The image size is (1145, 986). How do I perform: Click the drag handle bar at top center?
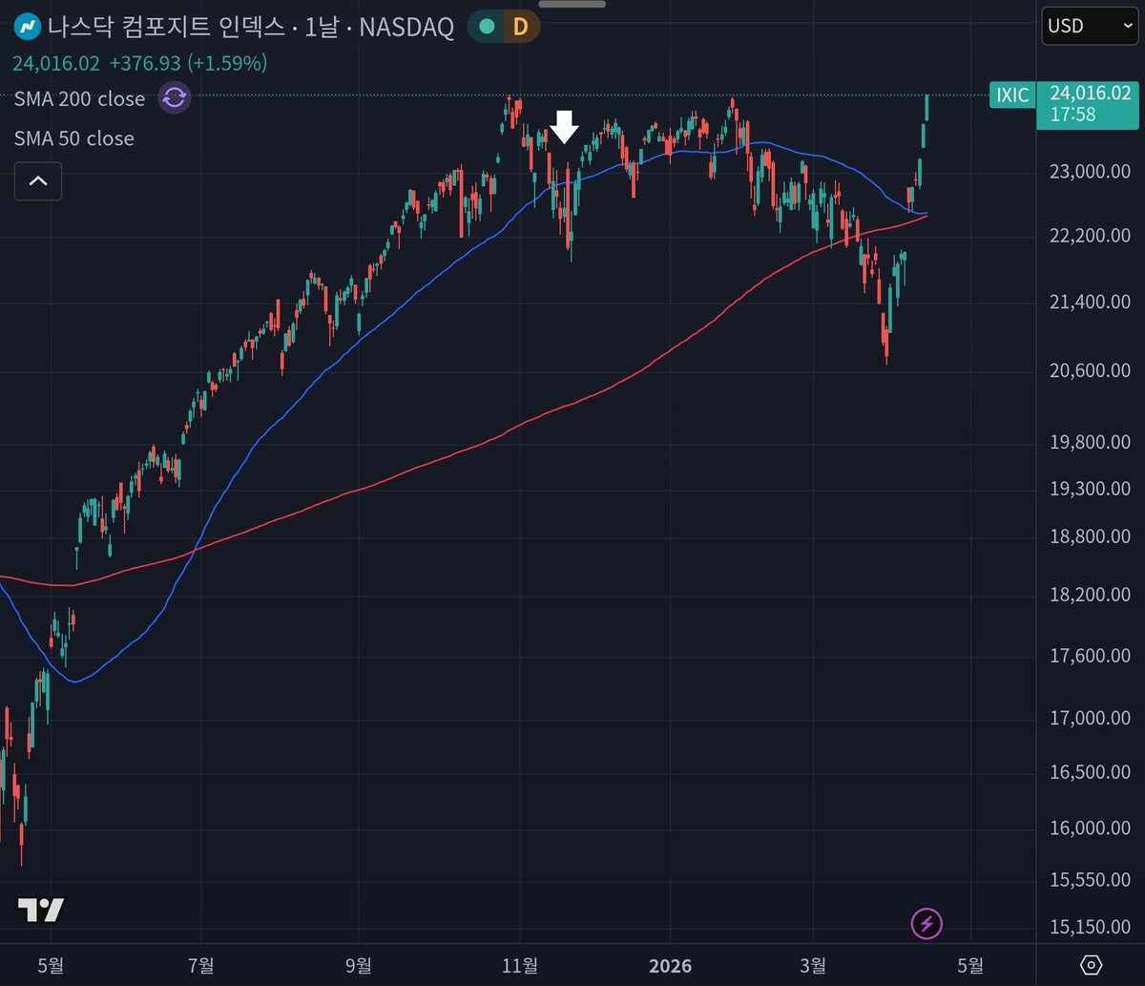click(x=572, y=4)
